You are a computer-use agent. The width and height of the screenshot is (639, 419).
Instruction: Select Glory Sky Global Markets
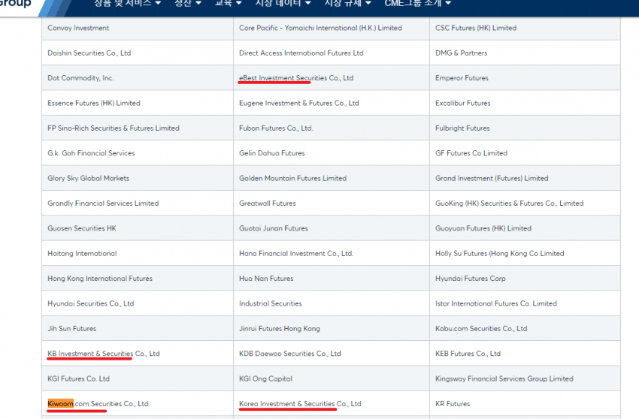88,178
